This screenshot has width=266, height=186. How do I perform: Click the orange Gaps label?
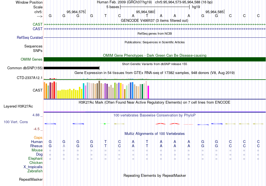(38, 138)
